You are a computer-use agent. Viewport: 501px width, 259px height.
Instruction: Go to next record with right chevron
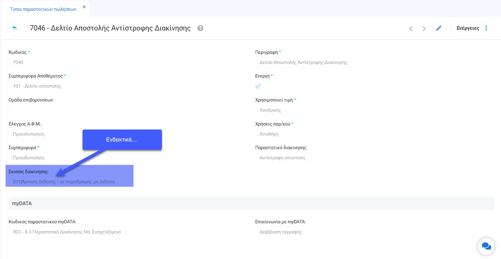[x=424, y=29]
